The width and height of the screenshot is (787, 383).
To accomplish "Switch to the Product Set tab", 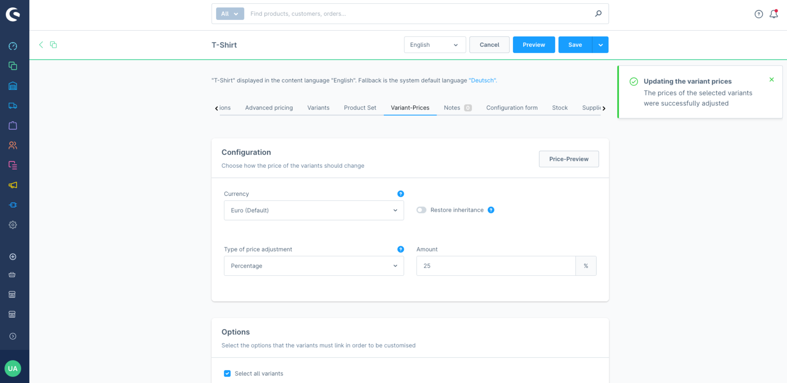I will (x=360, y=107).
